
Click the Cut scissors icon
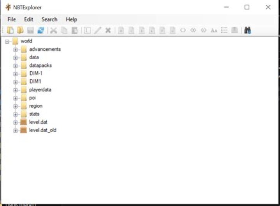53,30
